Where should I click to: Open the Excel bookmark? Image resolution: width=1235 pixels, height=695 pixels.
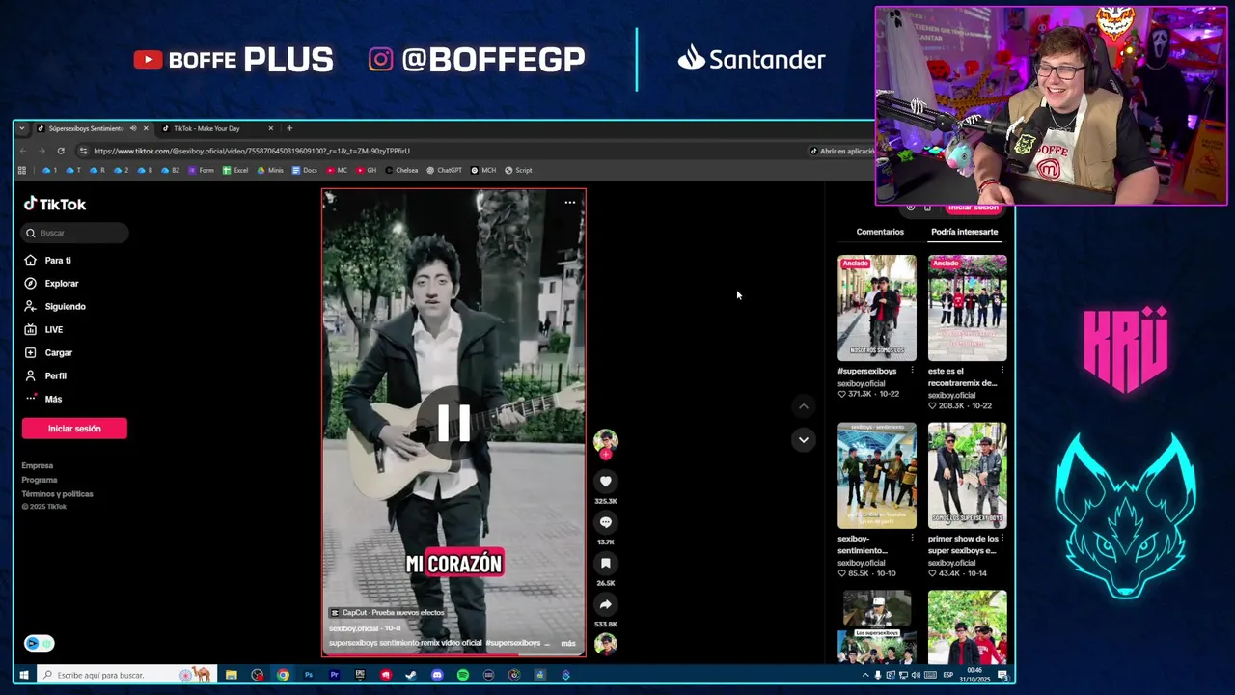(x=235, y=170)
